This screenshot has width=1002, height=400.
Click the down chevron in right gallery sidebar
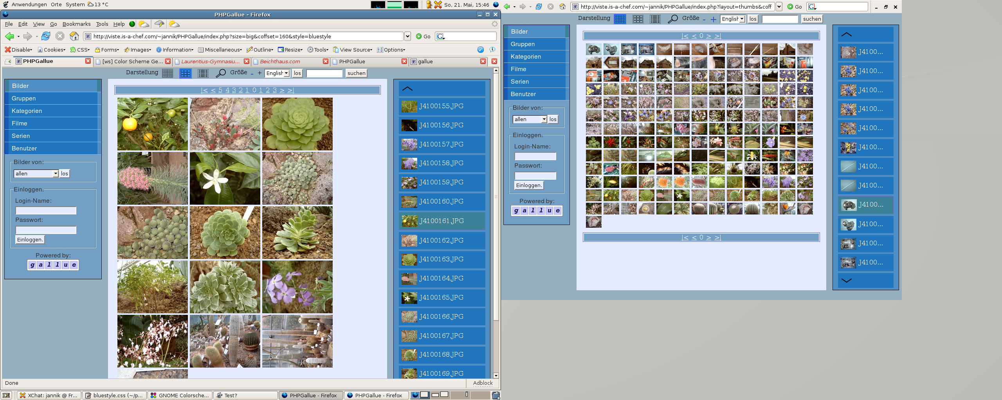click(x=846, y=280)
